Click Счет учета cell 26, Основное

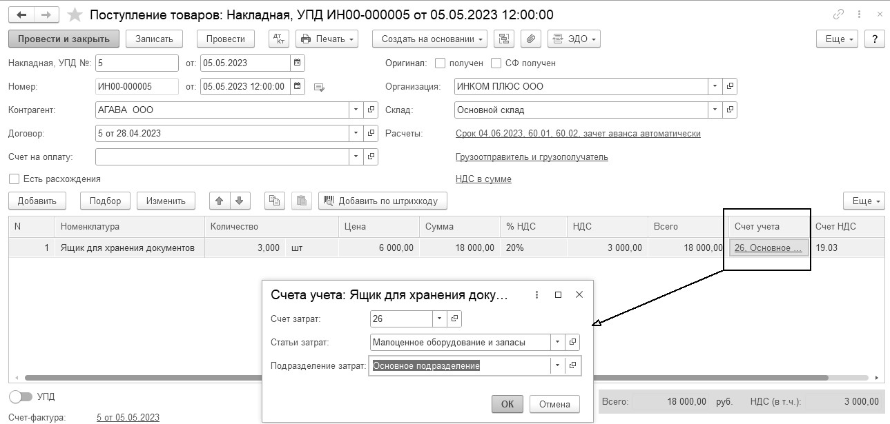(x=768, y=248)
